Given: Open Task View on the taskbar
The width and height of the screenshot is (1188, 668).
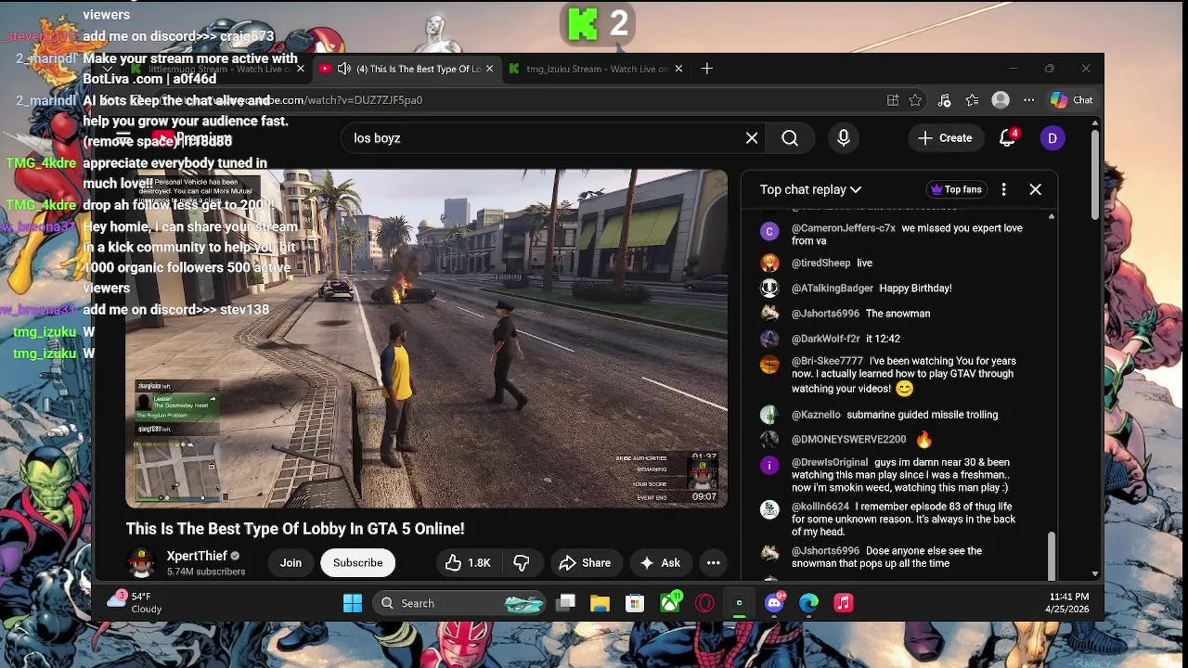Looking at the screenshot, I should click(x=566, y=604).
